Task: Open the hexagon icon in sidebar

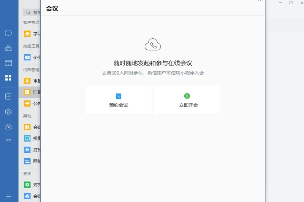Action: coord(8,111)
